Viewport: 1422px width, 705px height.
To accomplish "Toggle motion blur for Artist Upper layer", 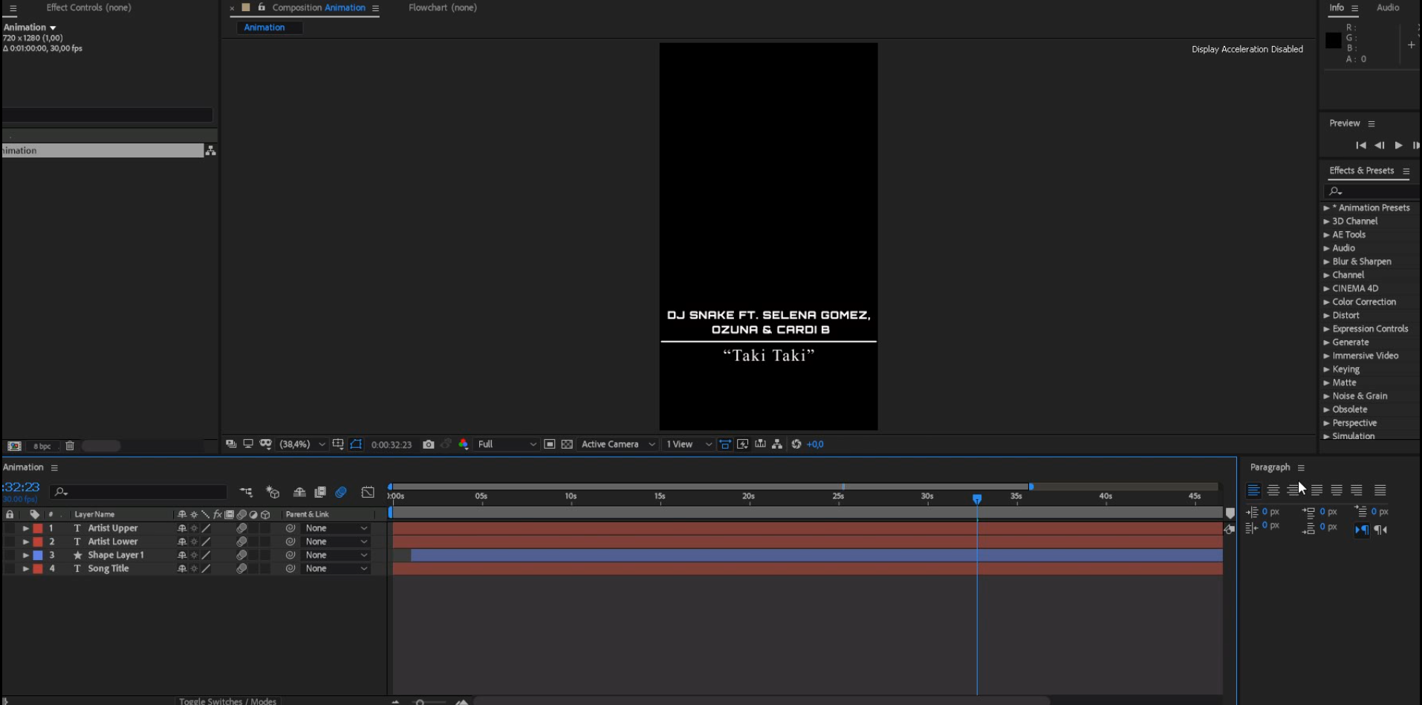I will point(241,528).
